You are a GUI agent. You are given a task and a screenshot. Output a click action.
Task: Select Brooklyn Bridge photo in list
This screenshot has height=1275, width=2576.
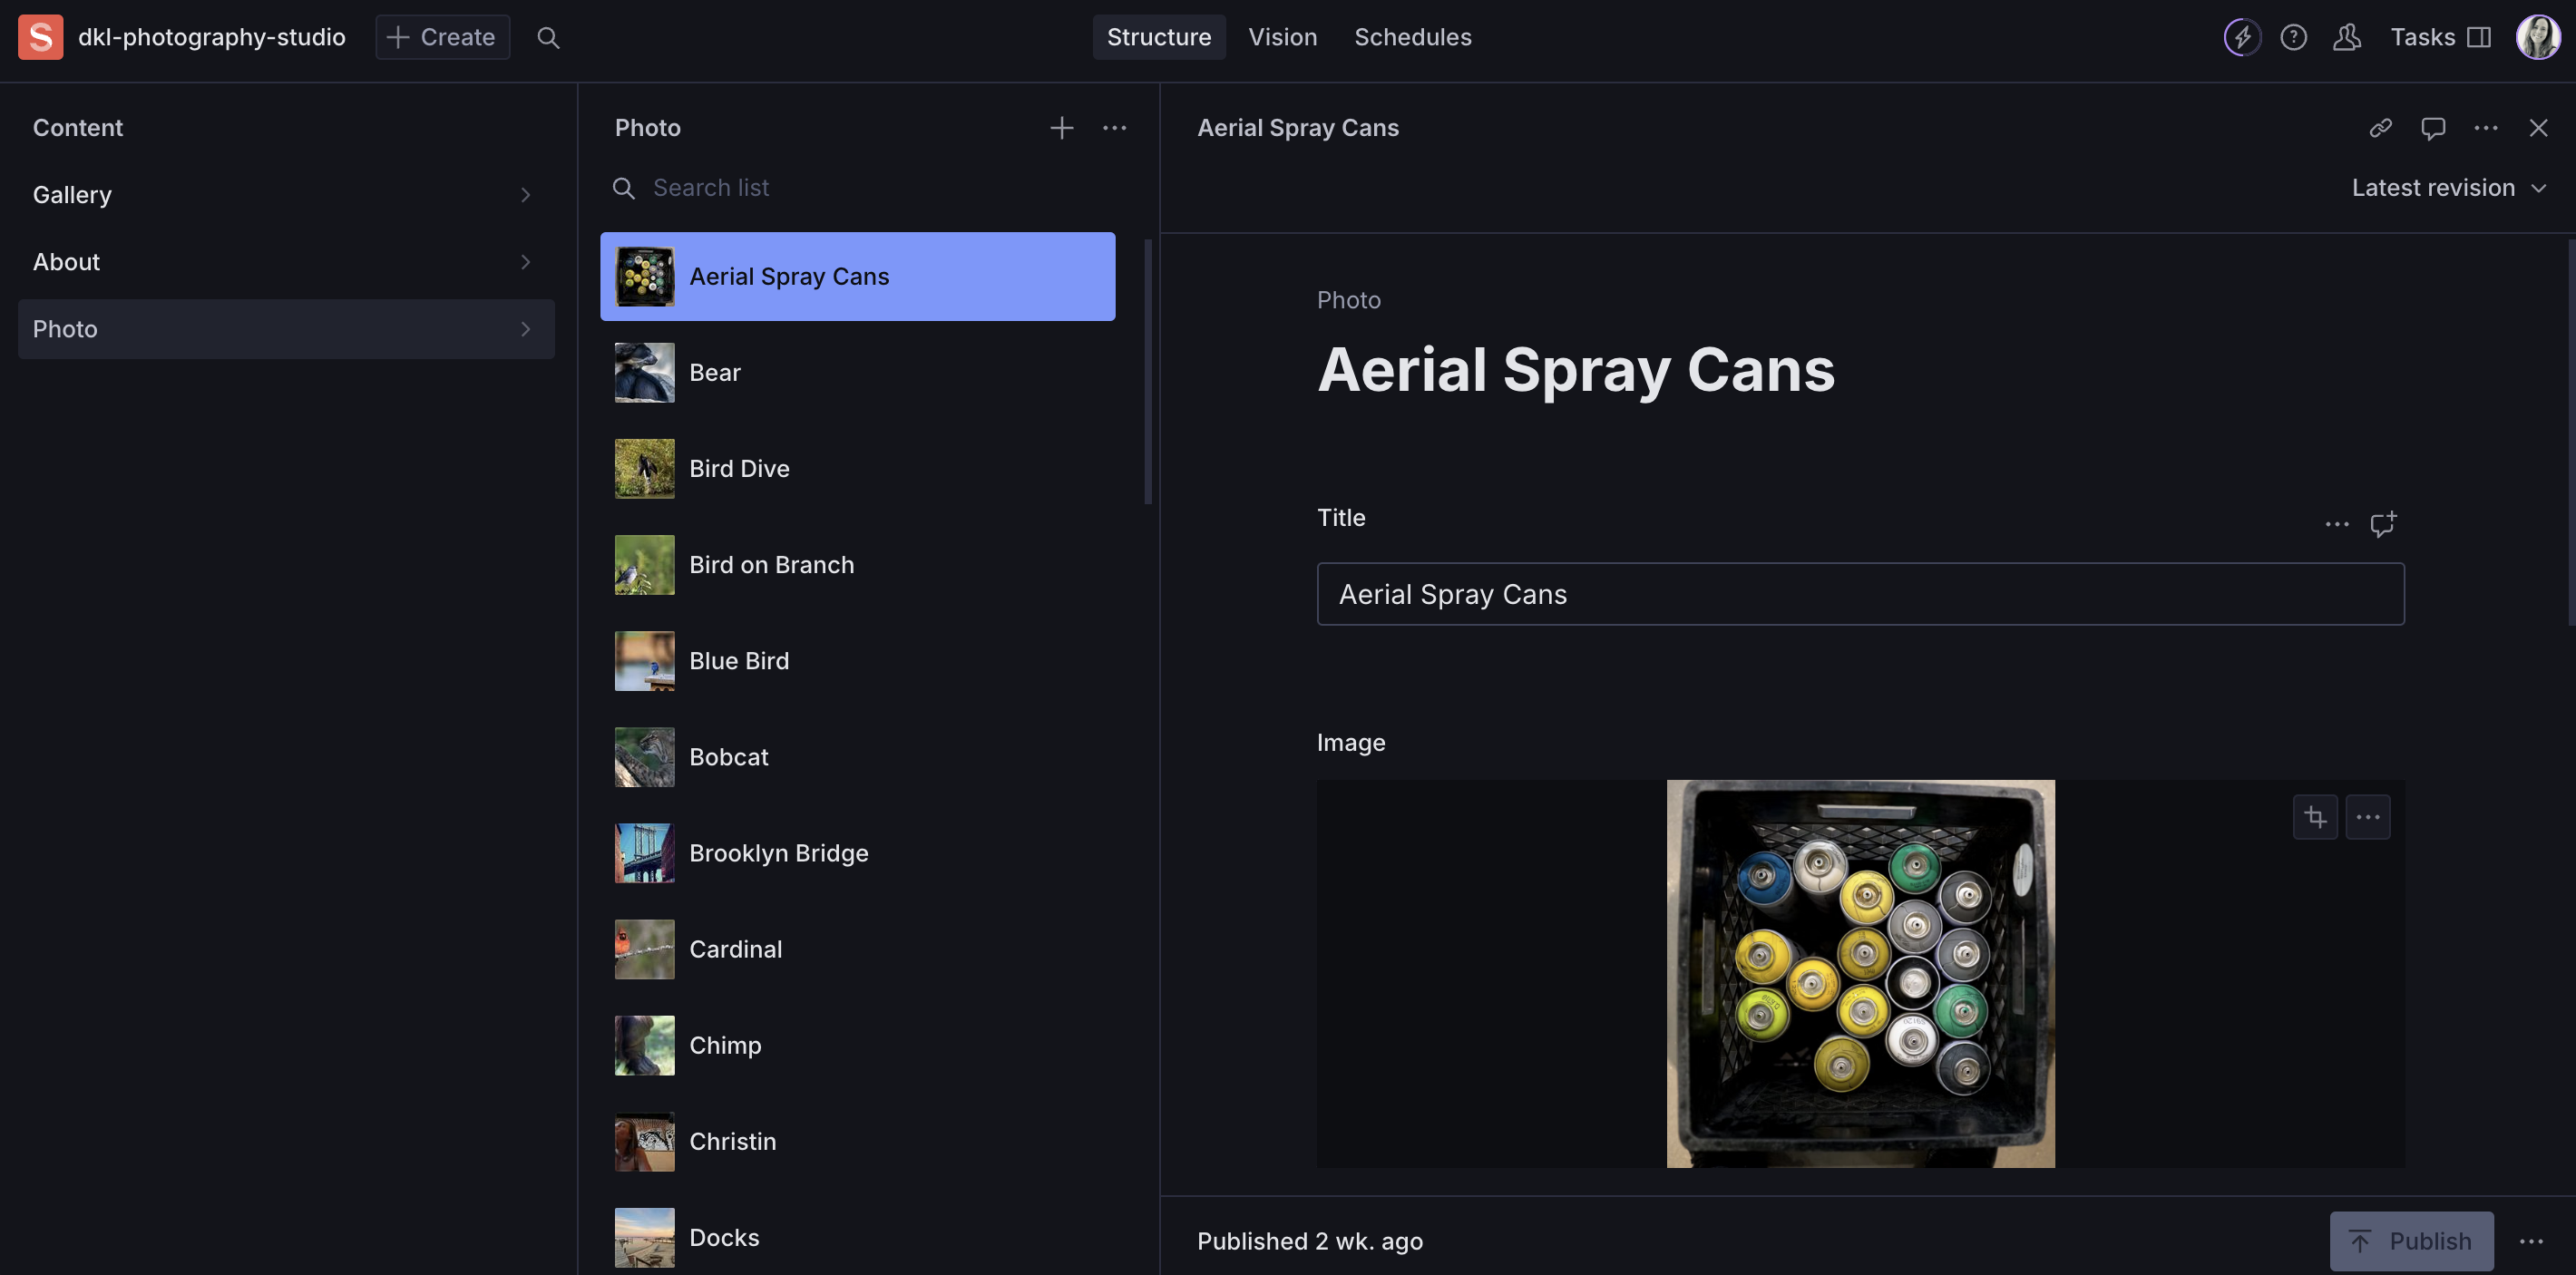point(857,853)
